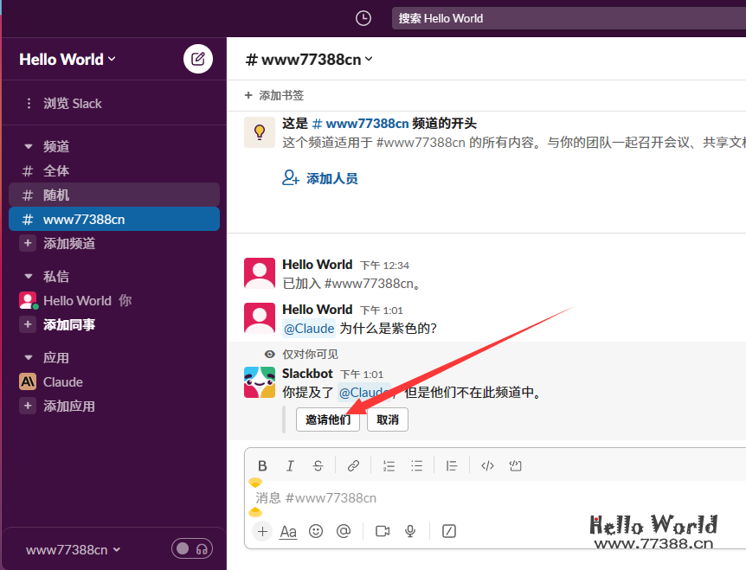The image size is (746, 570).
Task: Collapse the 频道 section
Action: 29,146
